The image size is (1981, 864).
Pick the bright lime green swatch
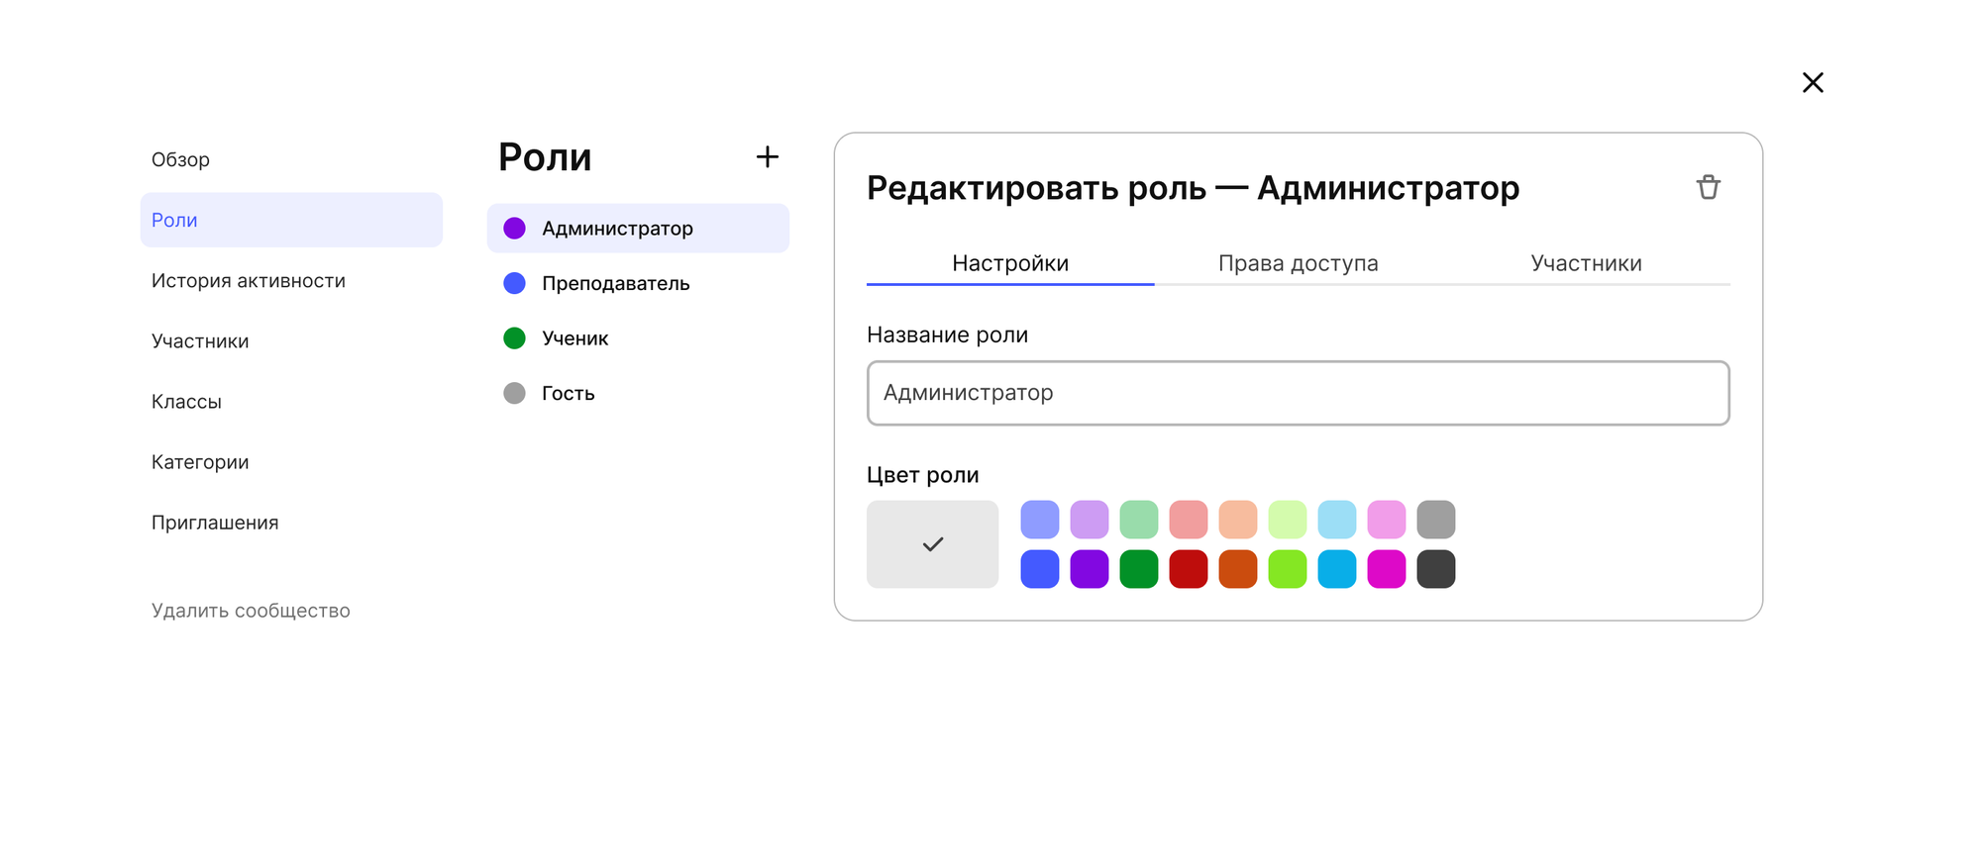[1288, 569]
